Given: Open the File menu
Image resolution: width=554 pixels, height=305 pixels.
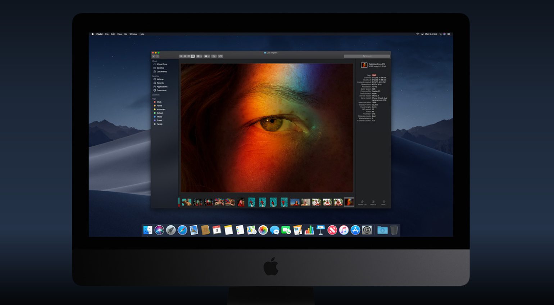Looking at the screenshot, I should (x=107, y=34).
